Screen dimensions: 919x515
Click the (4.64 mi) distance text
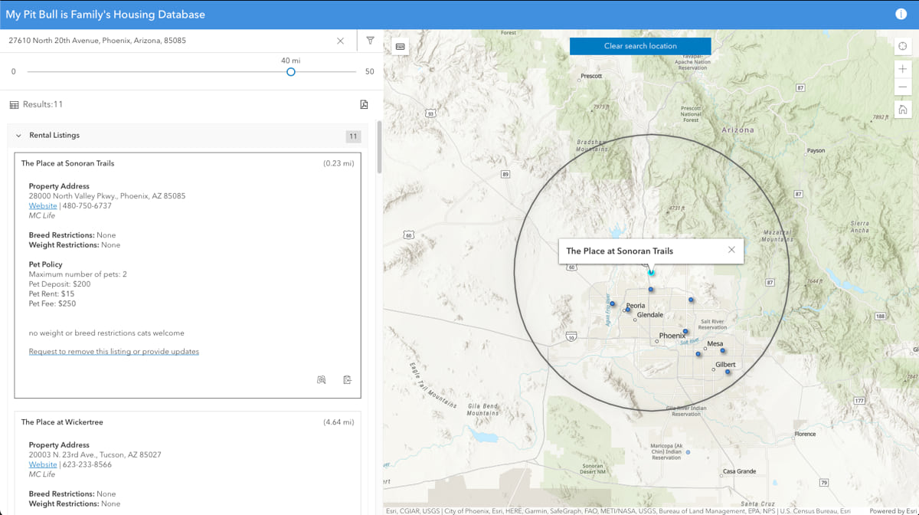(338, 422)
